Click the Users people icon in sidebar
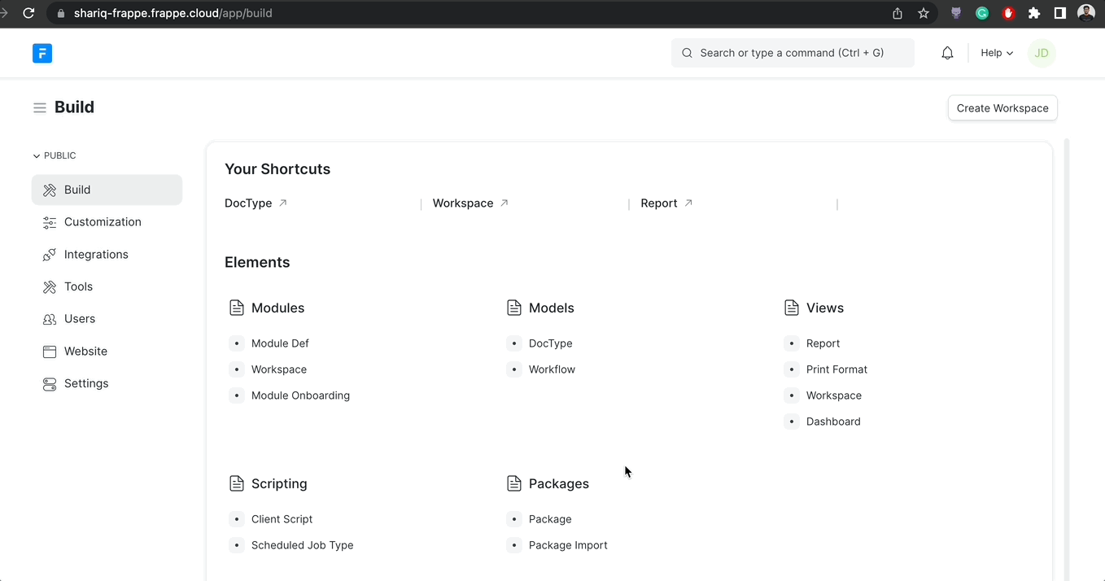Image resolution: width=1105 pixels, height=581 pixels. (50, 319)
